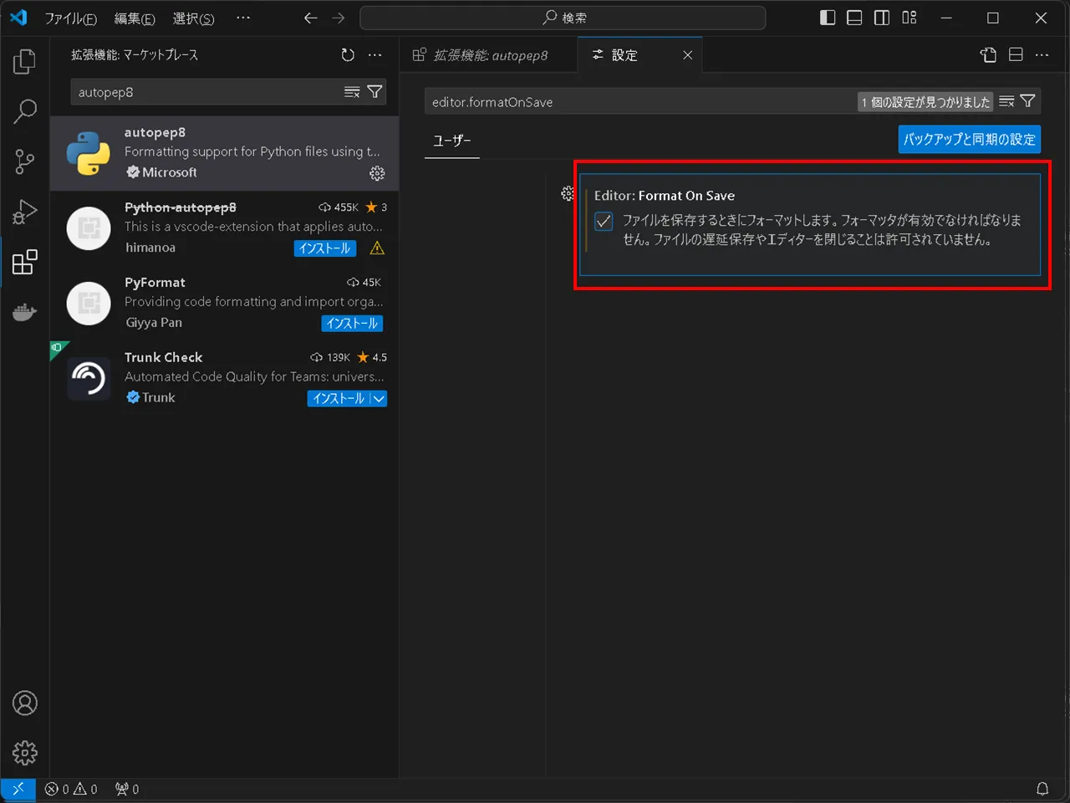The height and width of the screenshot is (803, 1070).
Task: Open autopep8 extension by Microsoft entry
Action: pos(224,153)
